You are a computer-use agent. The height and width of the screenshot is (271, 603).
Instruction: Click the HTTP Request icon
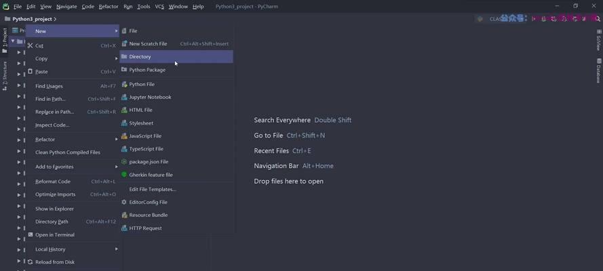[124, 228]
